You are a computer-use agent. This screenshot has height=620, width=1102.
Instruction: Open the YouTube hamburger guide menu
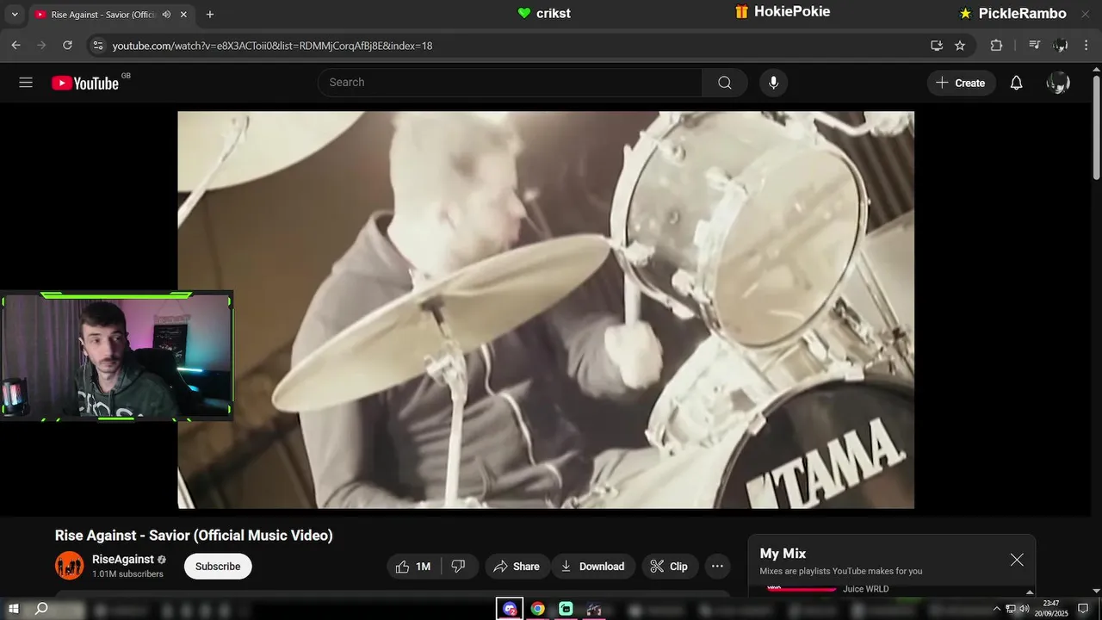(x=26, y=83)
